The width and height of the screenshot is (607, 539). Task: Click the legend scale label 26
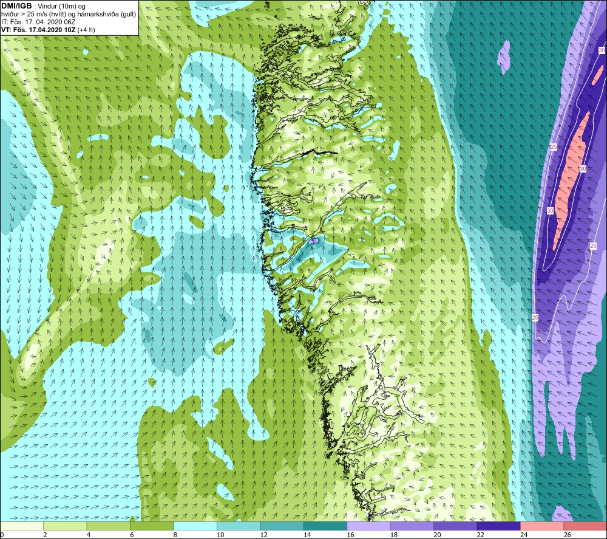(x=567, y=535)
